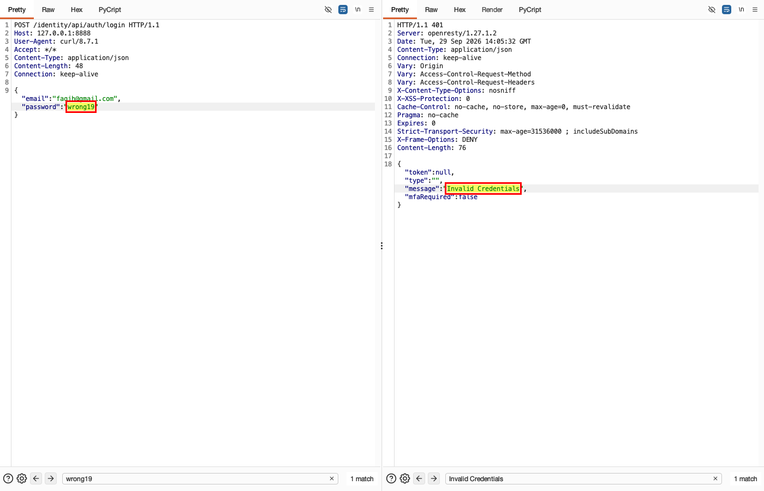Click User-Agent curl/8.7.1 header line
Image resolution: width=764 pixels, height=491 pixels.
[56, 41]
